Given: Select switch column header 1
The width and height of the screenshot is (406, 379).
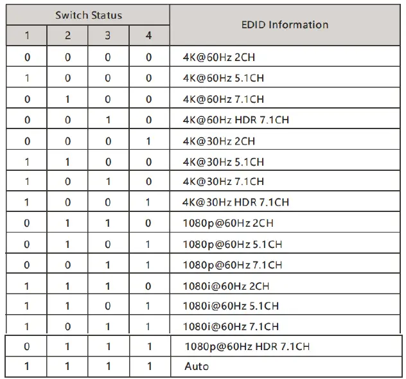Looking at the screenshot, I should [x=26, y=35].
